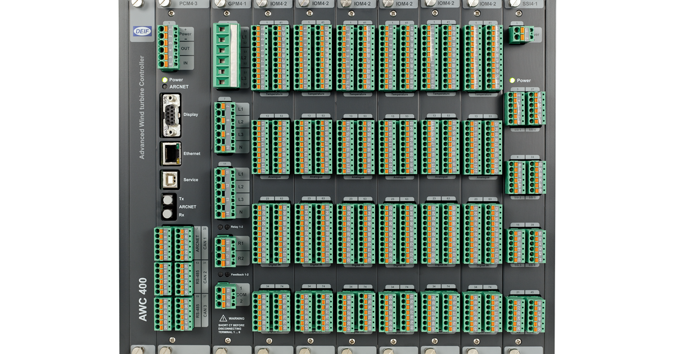
Task: Click the AWC 400 product name
Action: (143, 299)
